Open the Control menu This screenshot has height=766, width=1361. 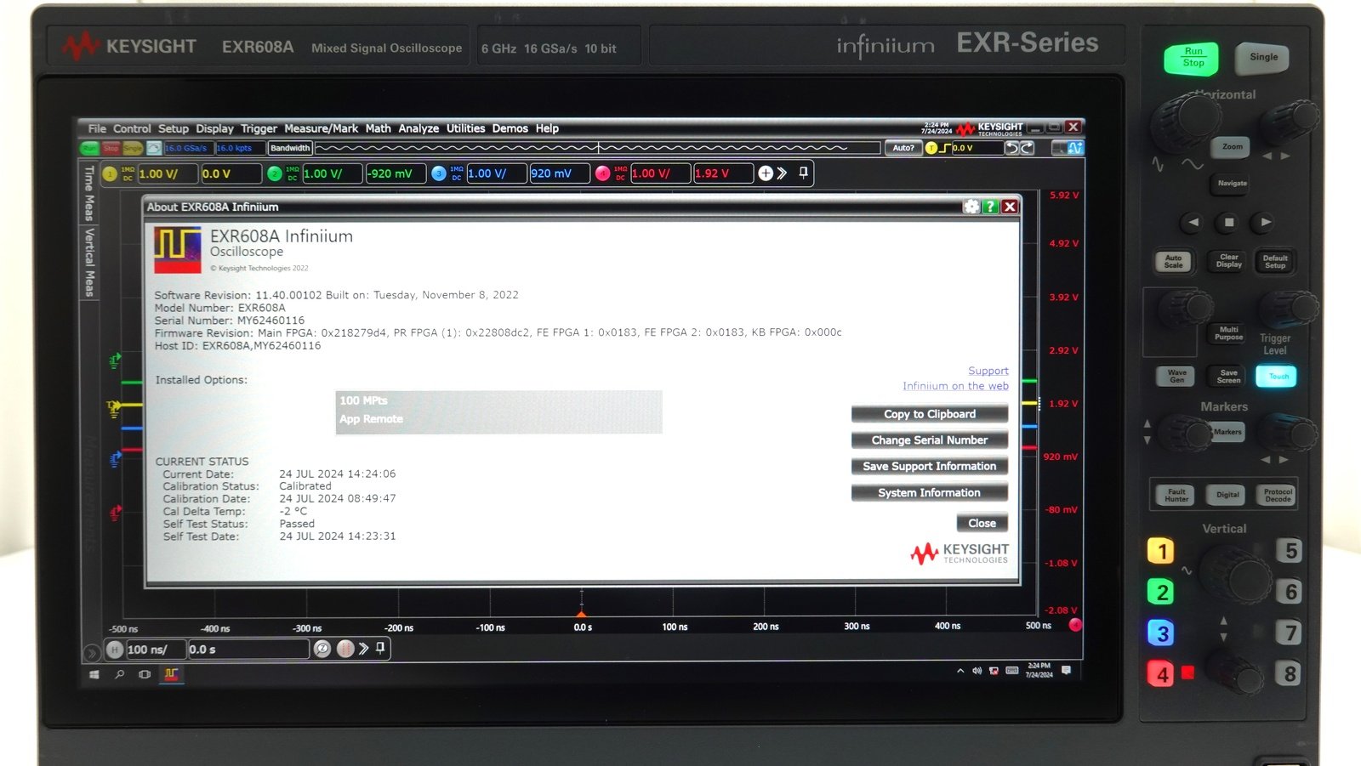pos(132,128)
